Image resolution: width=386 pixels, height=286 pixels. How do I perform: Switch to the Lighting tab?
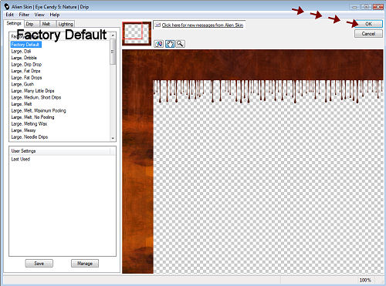tap(66, 24)
